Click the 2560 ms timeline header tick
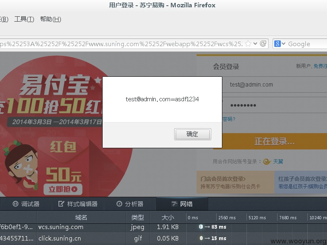The width and height of the screenshot is (327, 245). [227, 218]
